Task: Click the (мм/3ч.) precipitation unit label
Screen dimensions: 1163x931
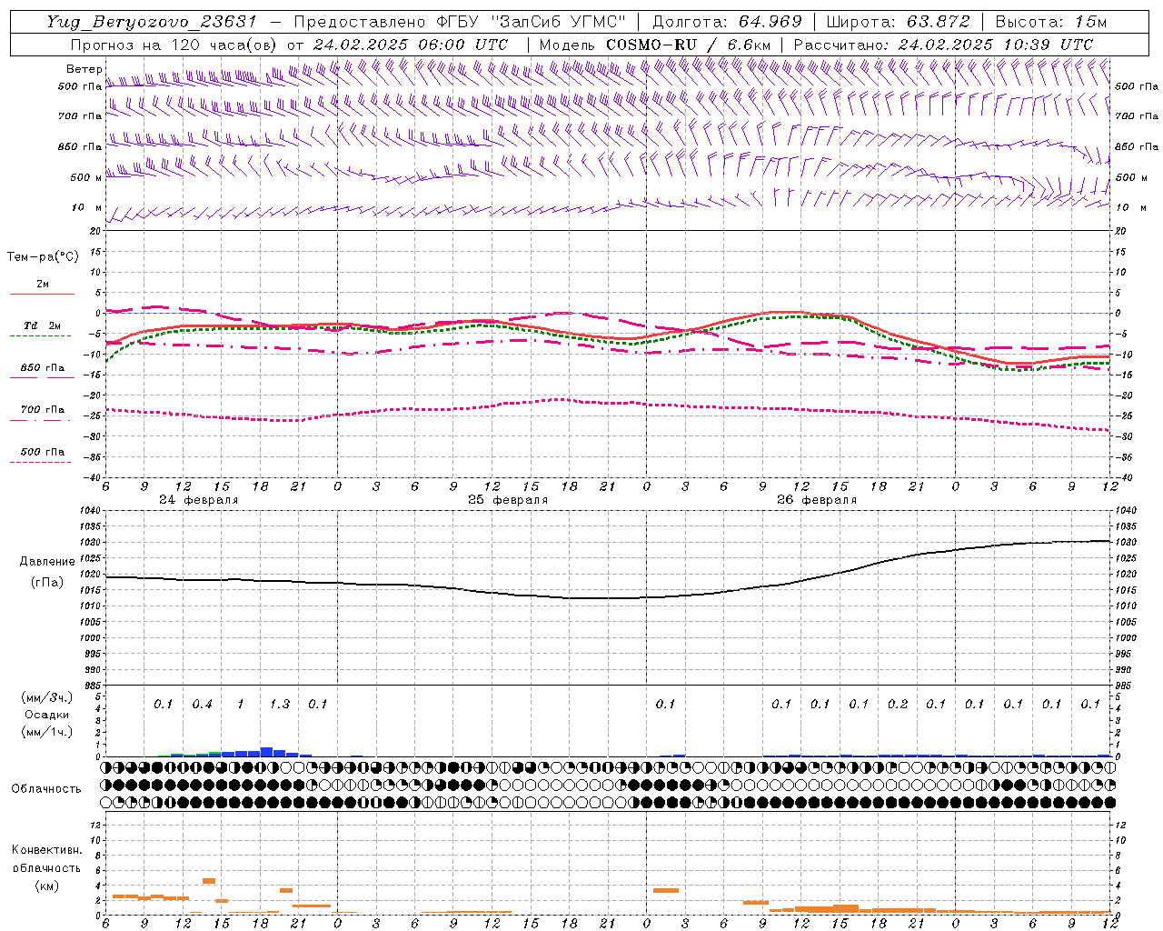Action: point(47,698)
